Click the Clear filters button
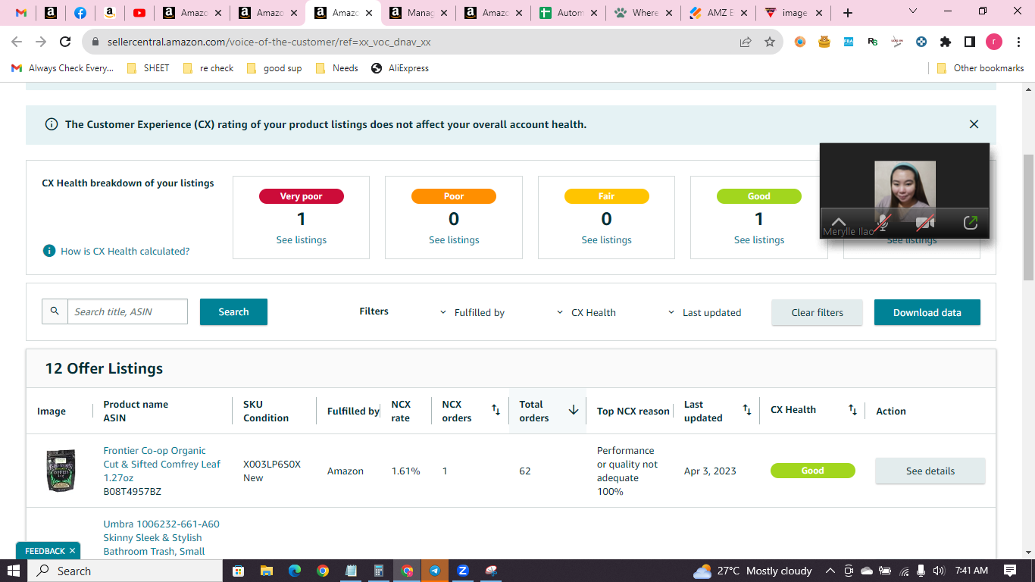 pos(817,312)
